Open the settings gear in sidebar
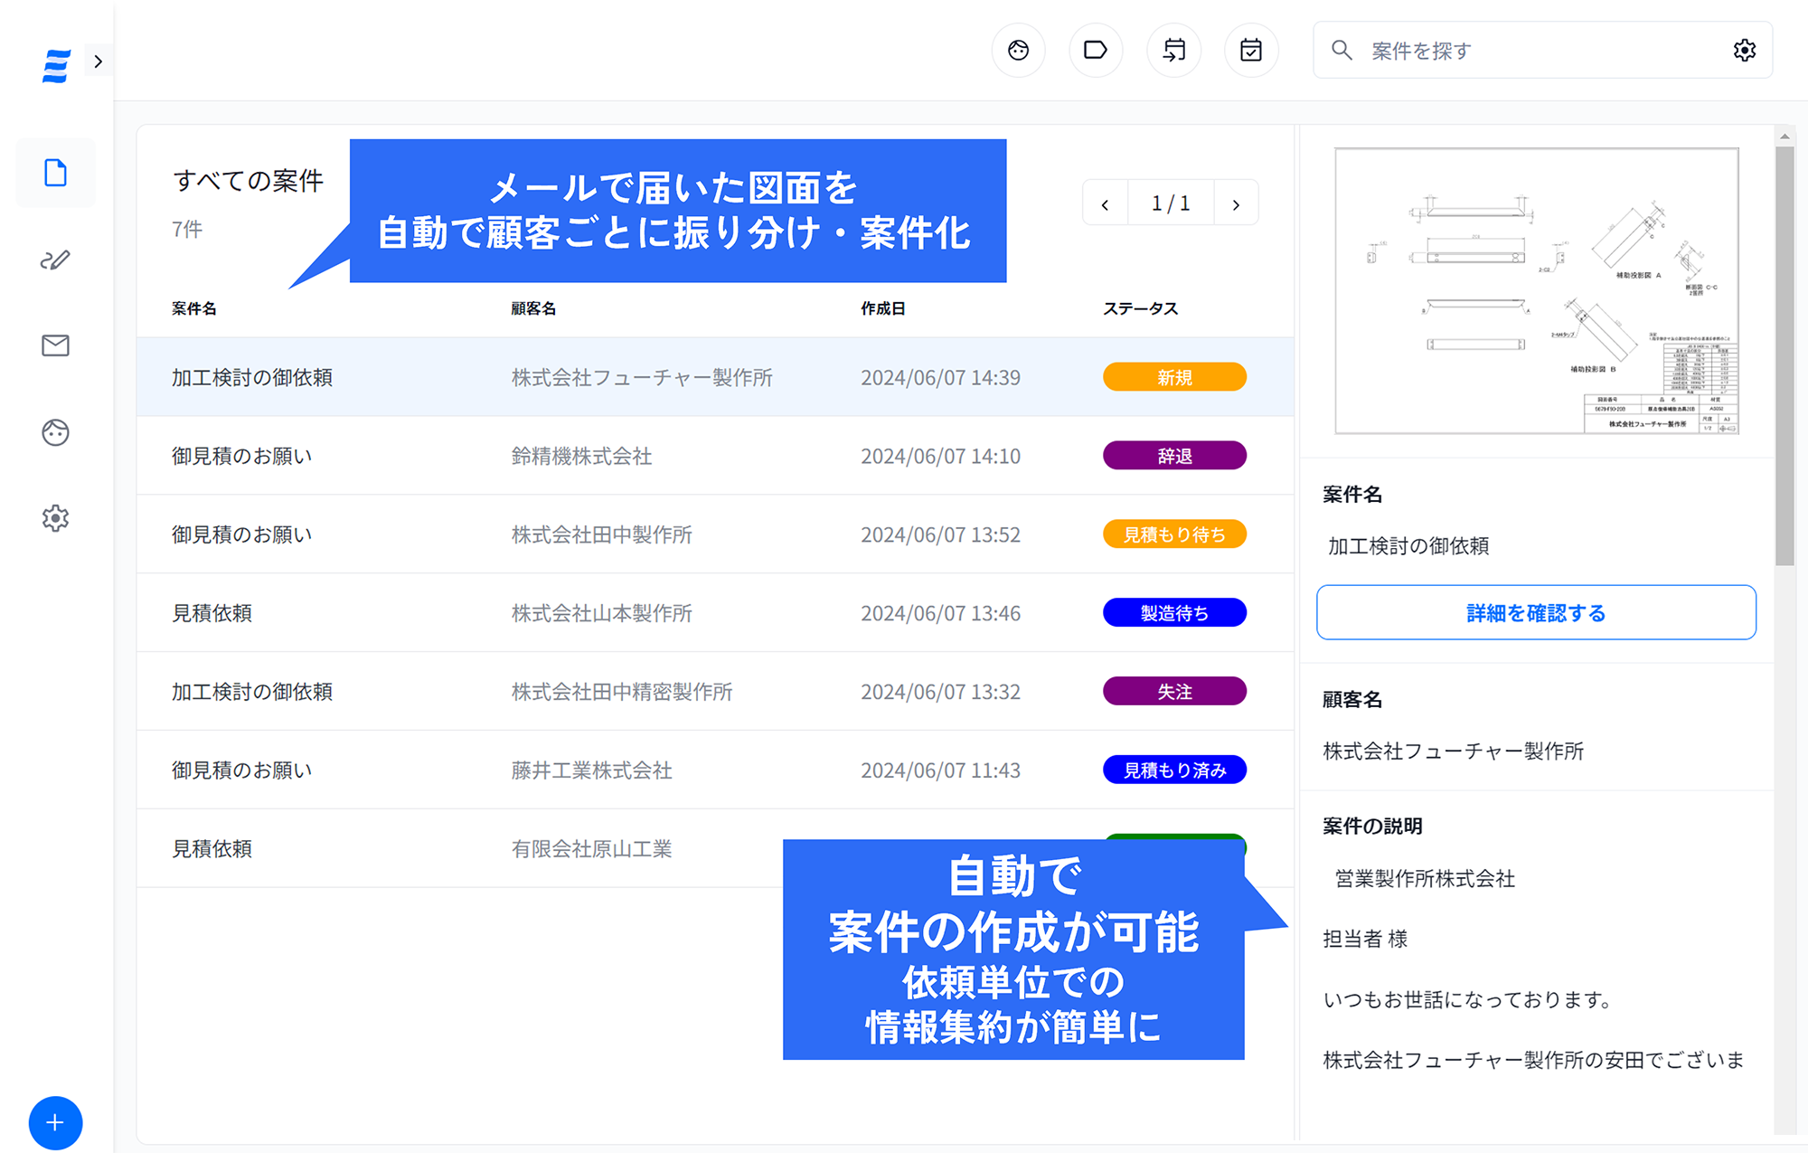Viewport: 1808px width, 1153px height. click(55, 518)
